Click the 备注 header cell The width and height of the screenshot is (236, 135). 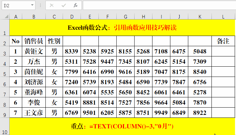pos(223,41)
